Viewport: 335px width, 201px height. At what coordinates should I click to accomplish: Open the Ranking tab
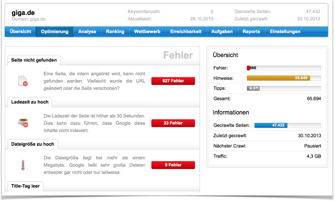[115, 31]
